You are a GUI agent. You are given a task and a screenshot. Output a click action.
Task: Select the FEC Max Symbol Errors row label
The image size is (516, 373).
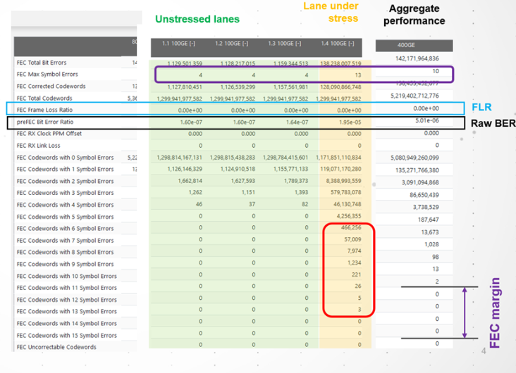pos(47,75)
